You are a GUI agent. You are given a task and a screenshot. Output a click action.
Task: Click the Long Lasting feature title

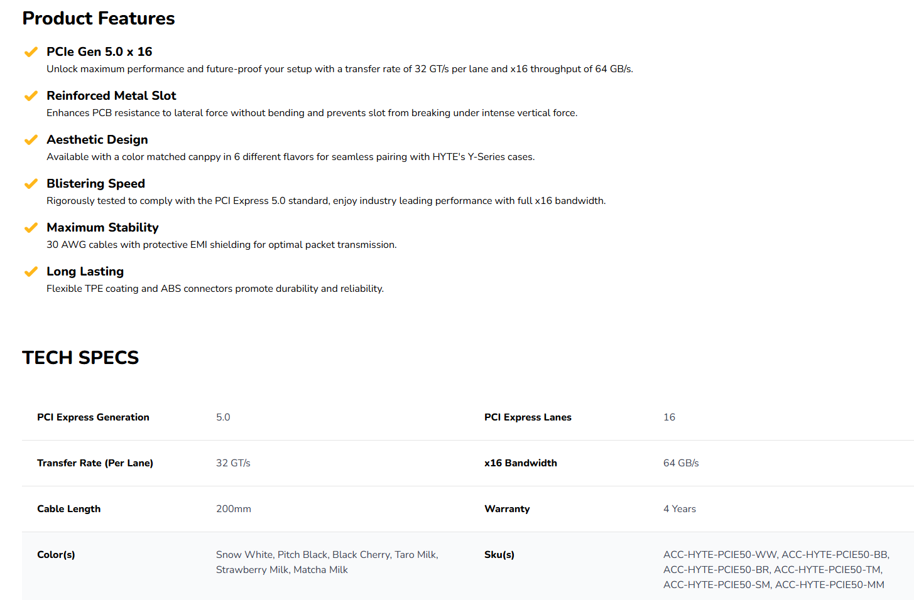coord(85,272)
